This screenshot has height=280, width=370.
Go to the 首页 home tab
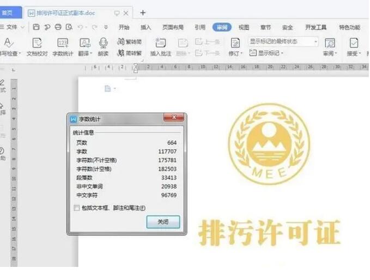click(x=8, y=13)
